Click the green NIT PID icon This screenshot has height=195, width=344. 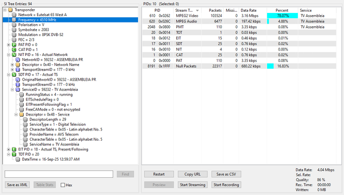coord(14,55)
